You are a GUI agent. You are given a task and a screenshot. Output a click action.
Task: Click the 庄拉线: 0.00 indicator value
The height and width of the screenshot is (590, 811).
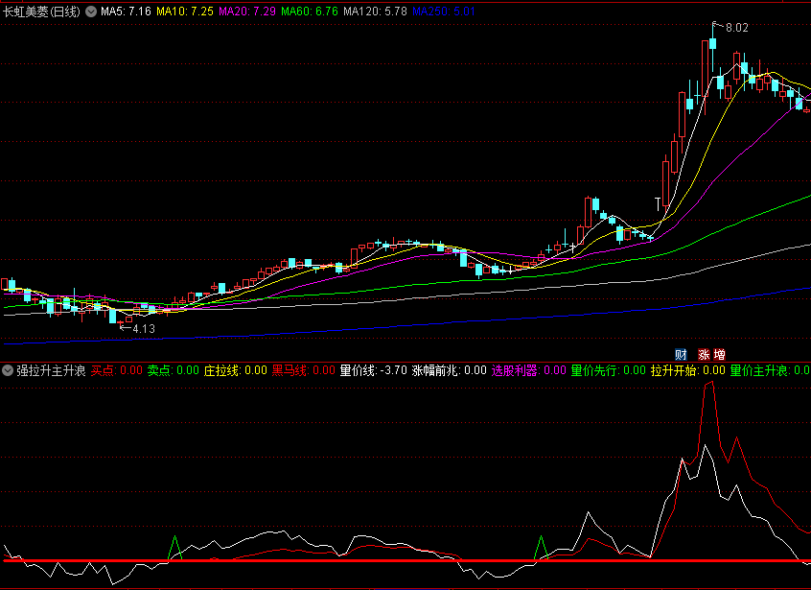pos(235,370)
